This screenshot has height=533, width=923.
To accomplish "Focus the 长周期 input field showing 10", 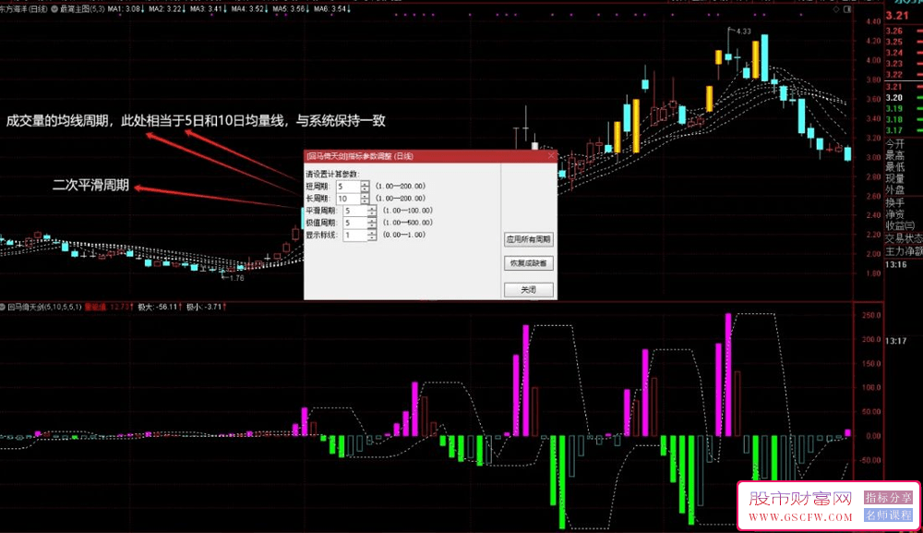I will [349, 199].
